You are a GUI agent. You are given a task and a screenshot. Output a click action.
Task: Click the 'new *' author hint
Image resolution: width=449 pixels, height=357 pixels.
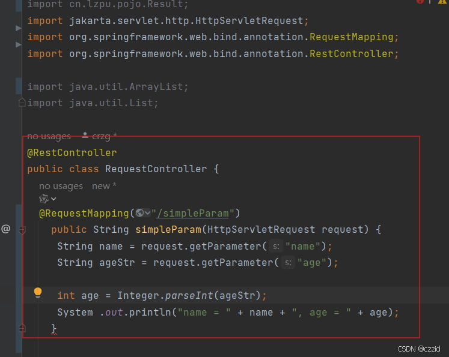pyautogui.click(x=104, y=186)
